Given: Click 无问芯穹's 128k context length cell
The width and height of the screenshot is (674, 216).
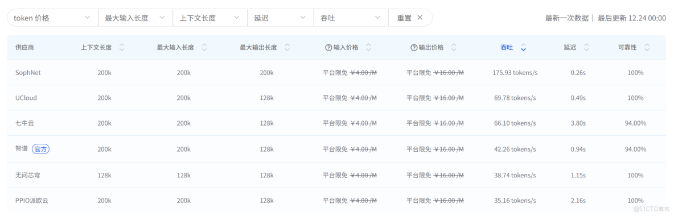Looking at the screenshot, I should 104,175.
